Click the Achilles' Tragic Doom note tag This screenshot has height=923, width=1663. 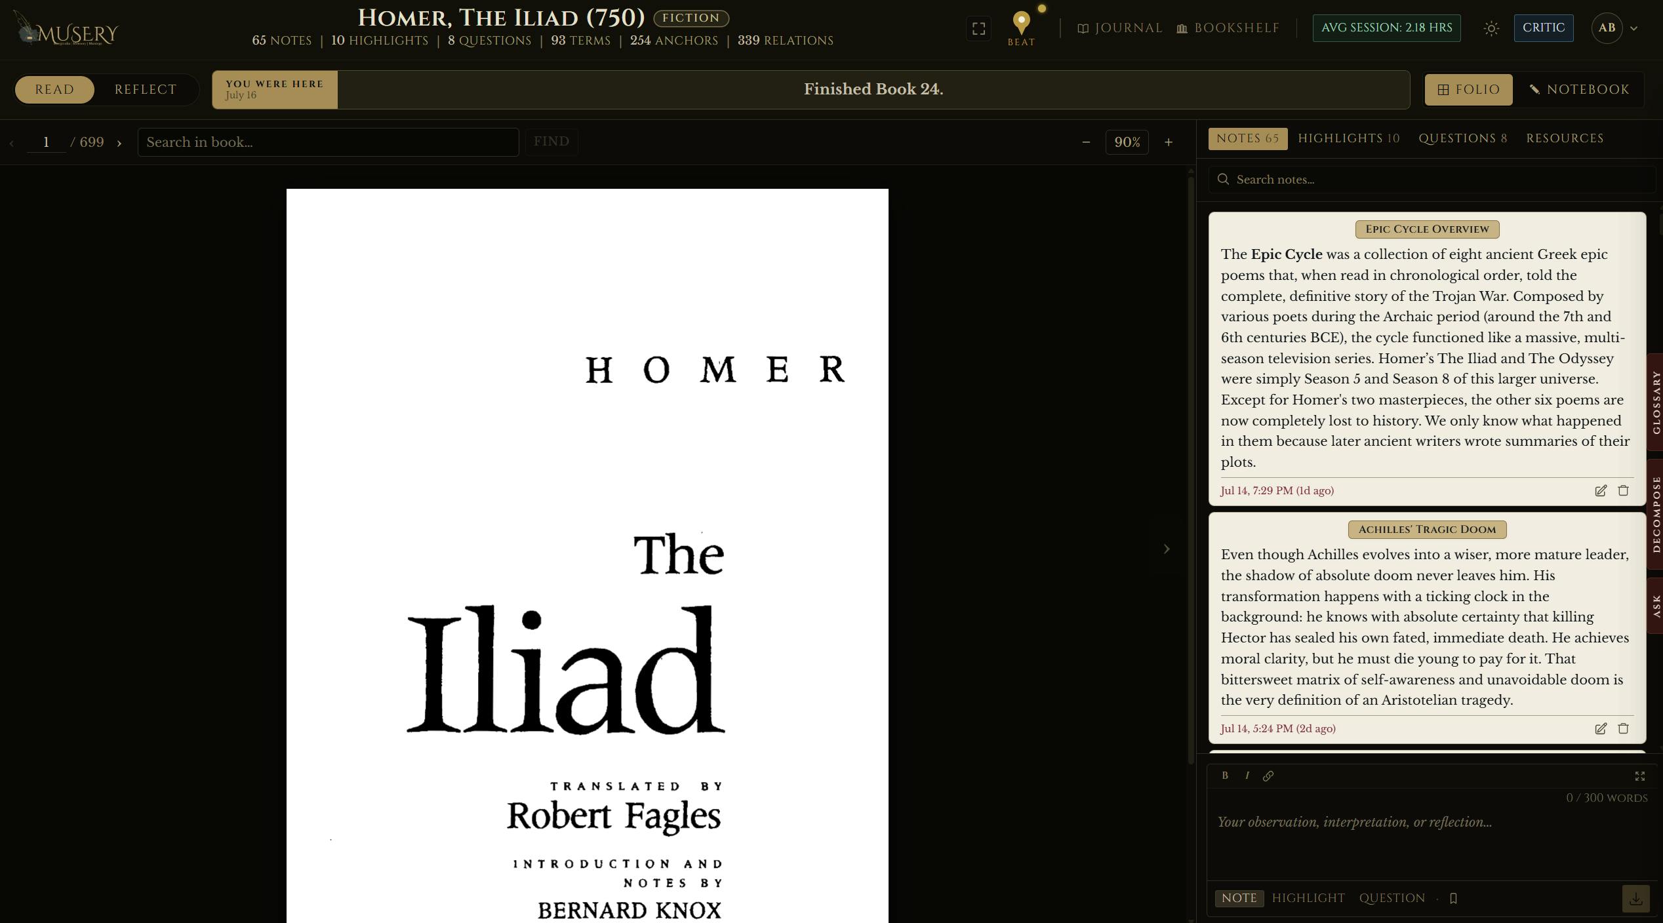click(1427, 529)
